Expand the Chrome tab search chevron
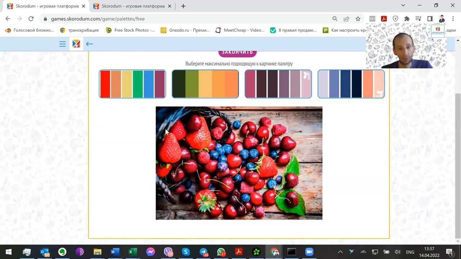The width and height of the screenshot is (461, 259). (x=403, y=5)
